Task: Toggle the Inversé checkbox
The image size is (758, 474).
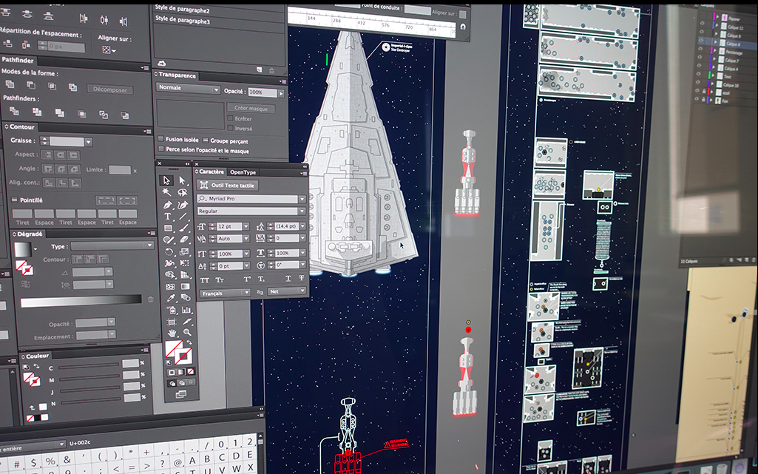Action: [230, 128]
